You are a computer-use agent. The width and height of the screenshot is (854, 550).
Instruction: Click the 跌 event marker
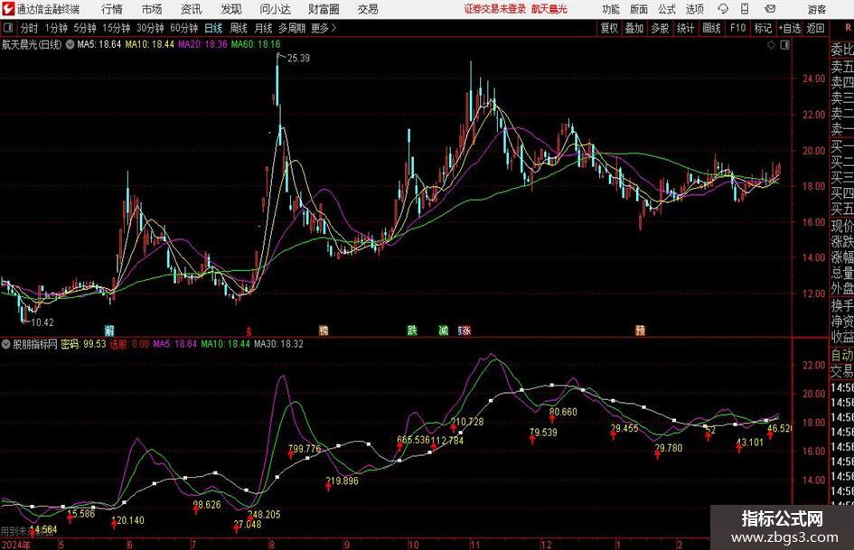coord(412,330)
